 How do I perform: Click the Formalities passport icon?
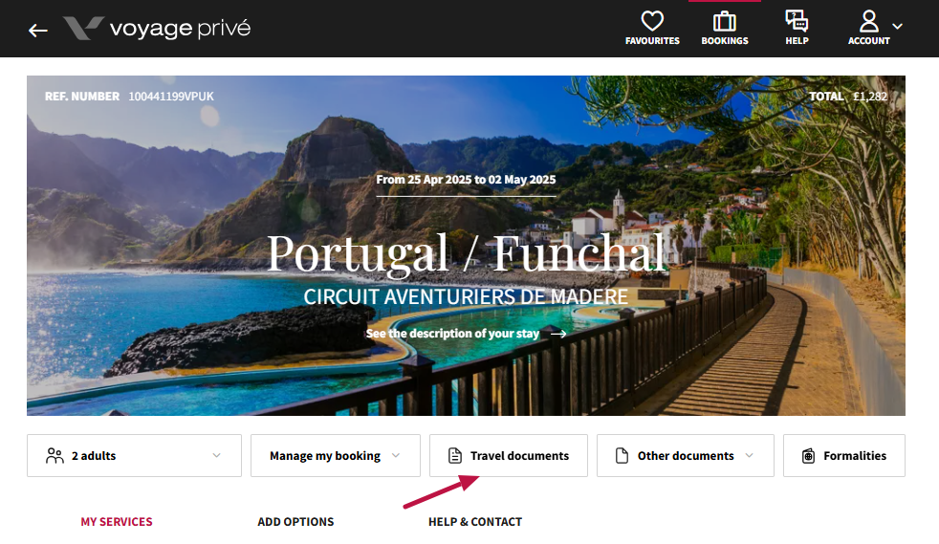pos(808,456)
